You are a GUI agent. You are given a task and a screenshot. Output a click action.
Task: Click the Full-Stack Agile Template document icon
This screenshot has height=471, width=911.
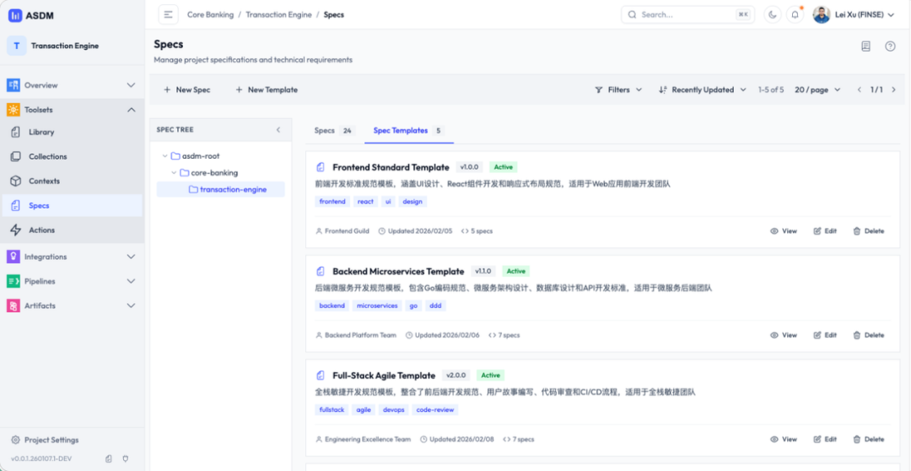321,376
